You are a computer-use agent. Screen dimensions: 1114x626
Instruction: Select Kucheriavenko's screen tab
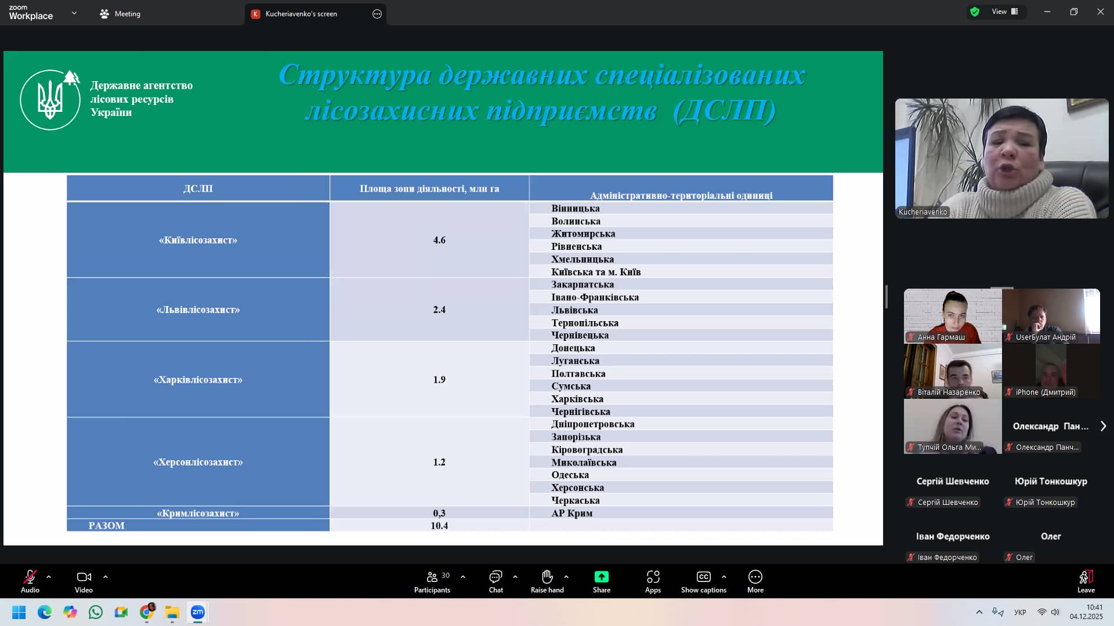[301, 14]
